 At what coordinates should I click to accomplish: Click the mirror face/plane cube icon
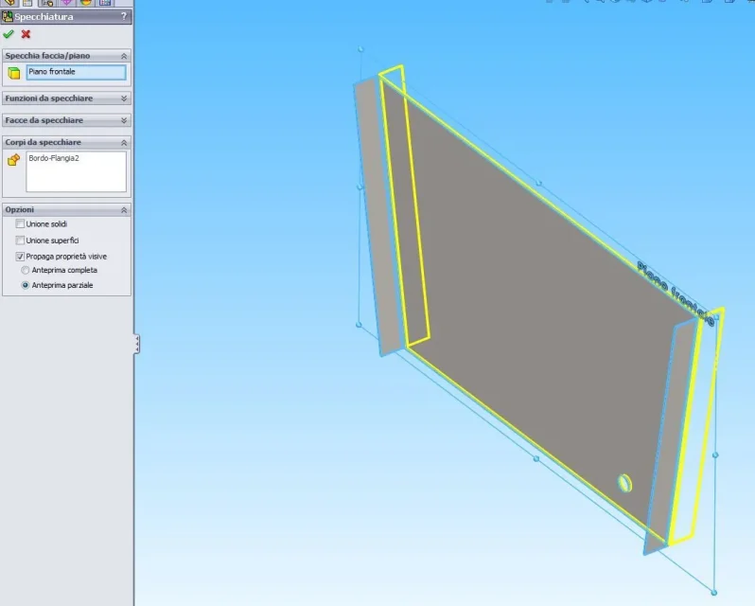(x=13, y=73)
